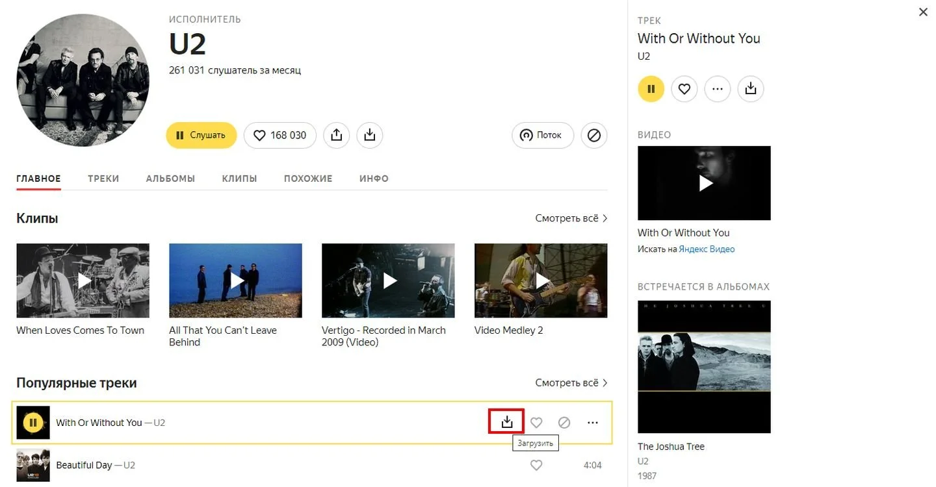Download the U2 artist via header icon
Image resolution: width=936 pixels, height=487 pixels.
370,135
